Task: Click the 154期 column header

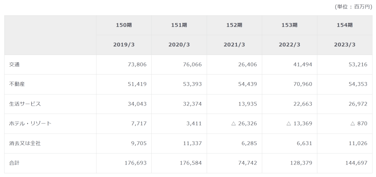Action: 344,25
